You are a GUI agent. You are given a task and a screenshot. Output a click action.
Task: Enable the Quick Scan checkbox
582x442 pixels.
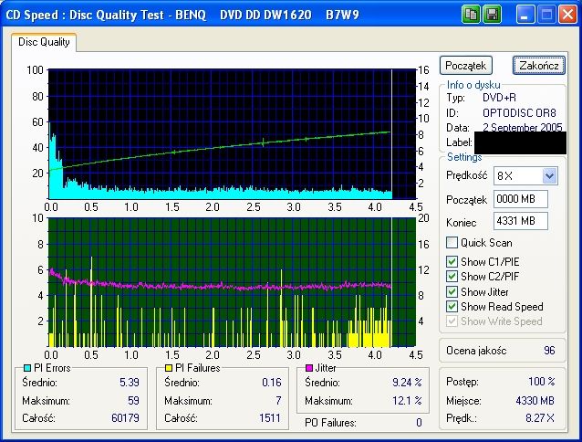click(x=452, y=243)
